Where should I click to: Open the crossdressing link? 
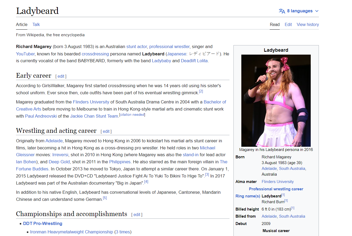pos(95,54)
